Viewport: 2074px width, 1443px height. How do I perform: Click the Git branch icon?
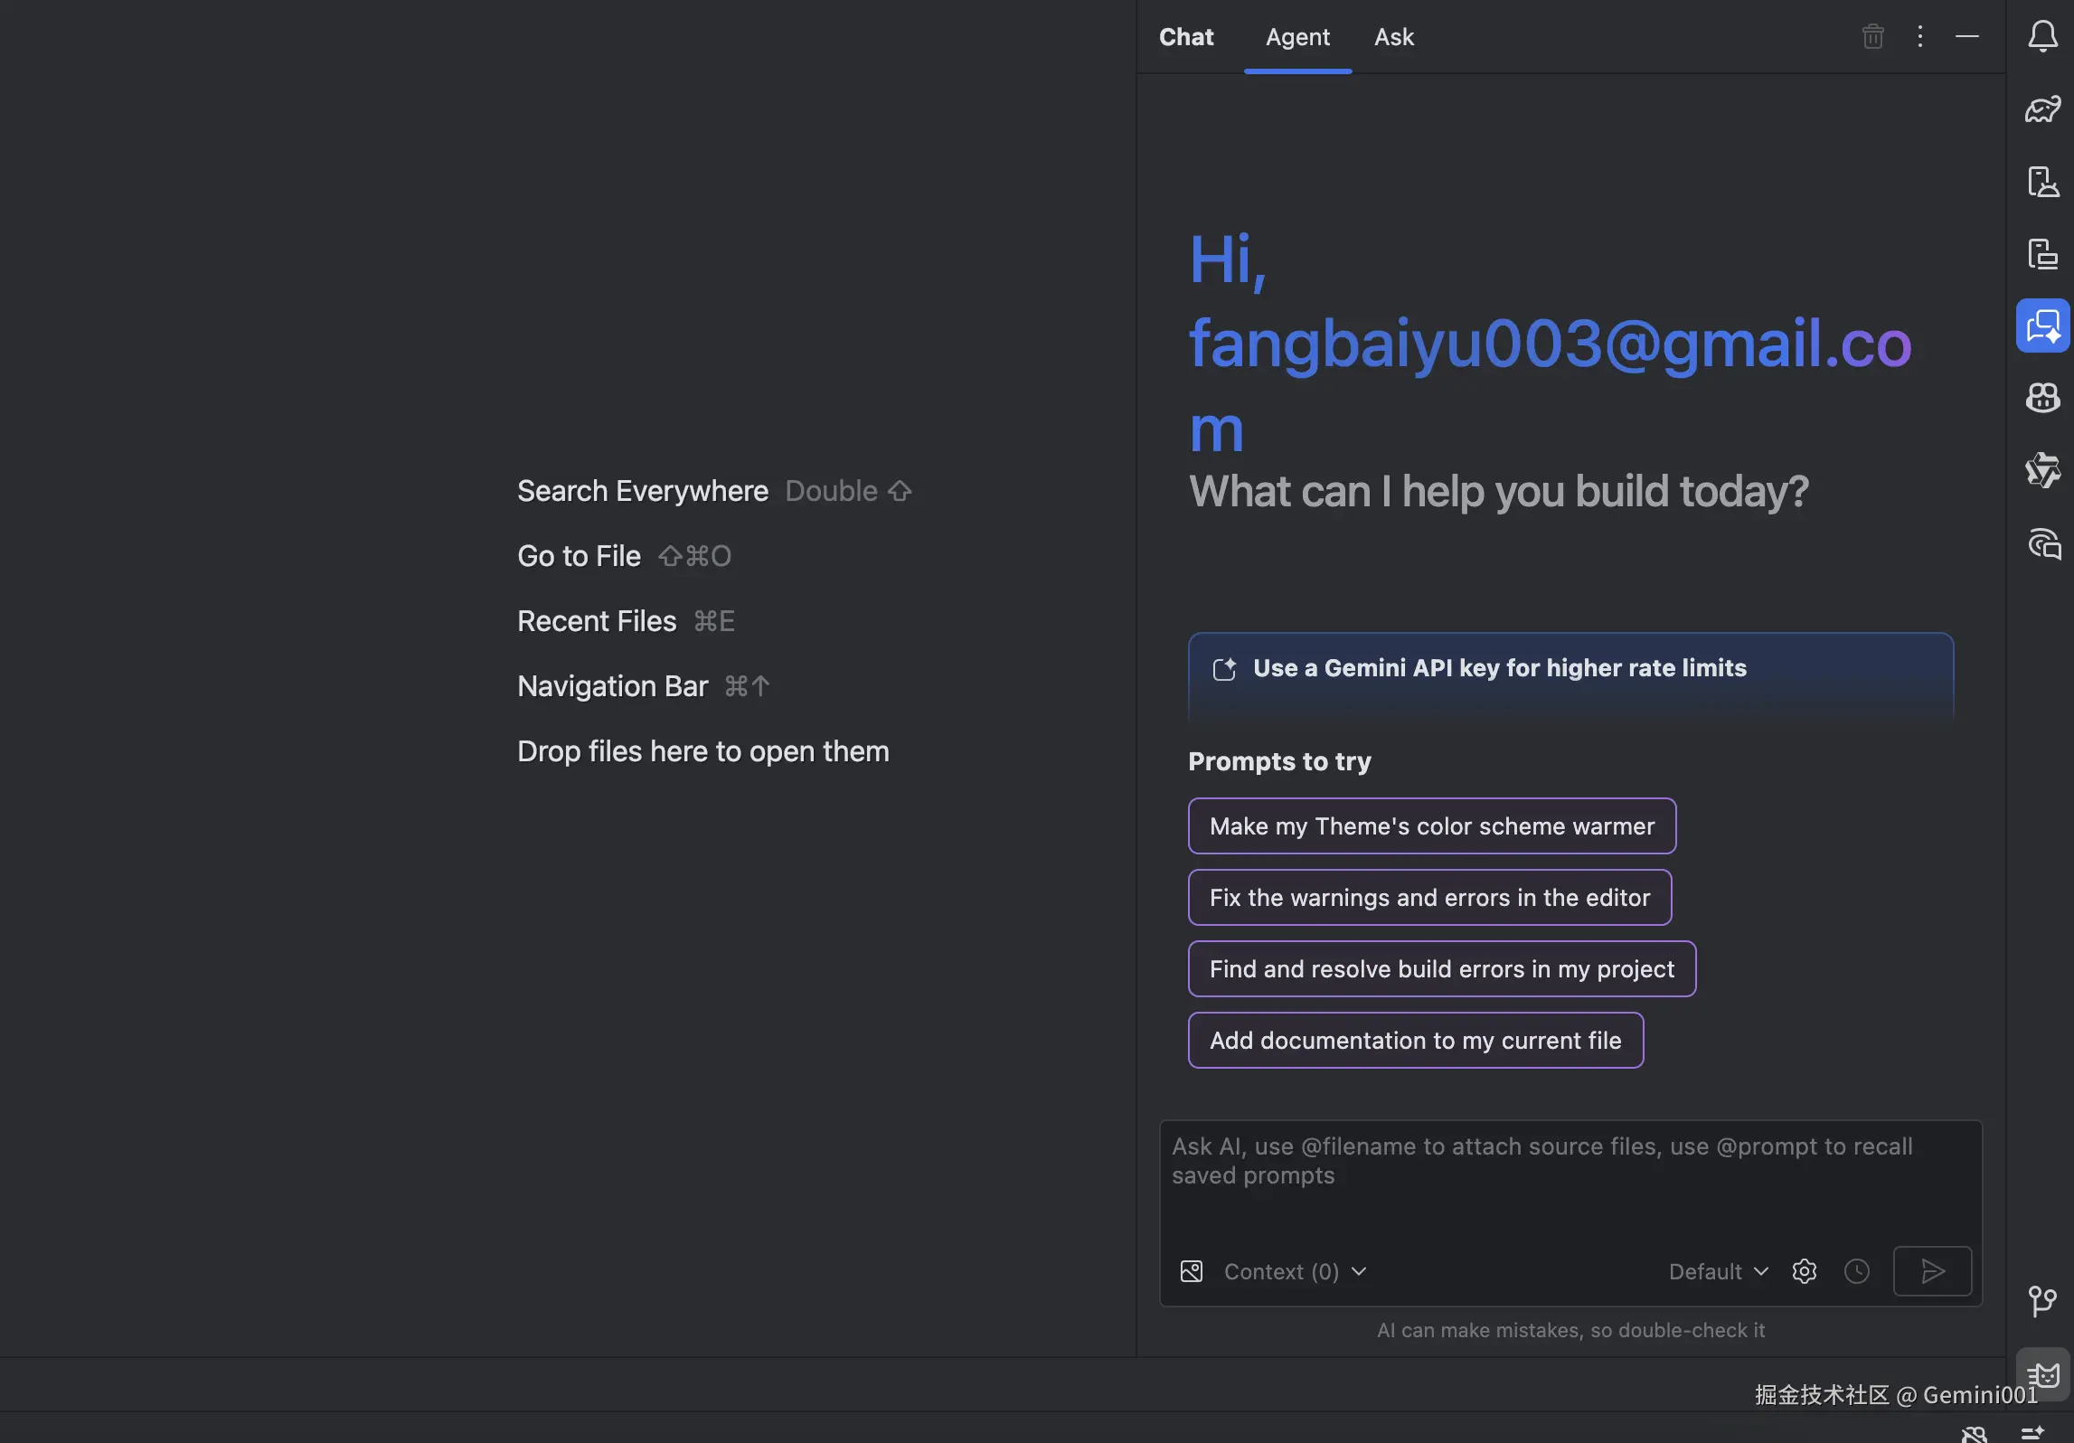click(2042, 1300)
